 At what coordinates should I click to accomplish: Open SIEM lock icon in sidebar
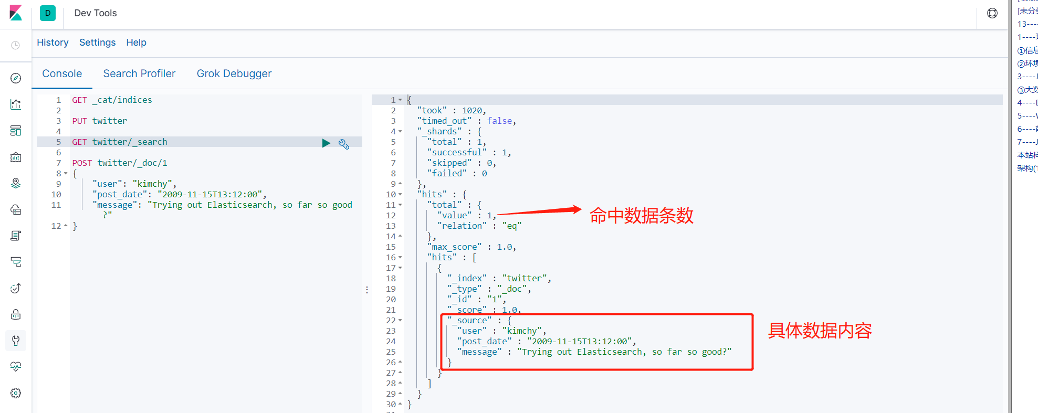[16, 314]
